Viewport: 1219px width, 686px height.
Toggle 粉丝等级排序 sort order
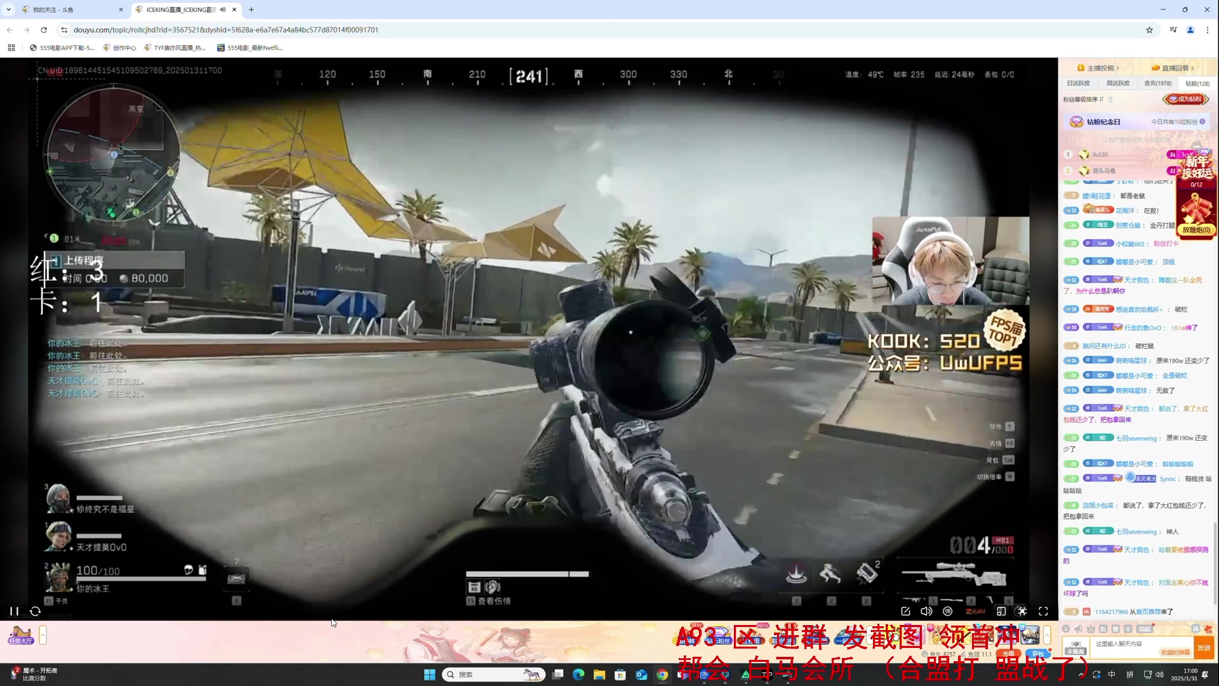coord(1084,99)
